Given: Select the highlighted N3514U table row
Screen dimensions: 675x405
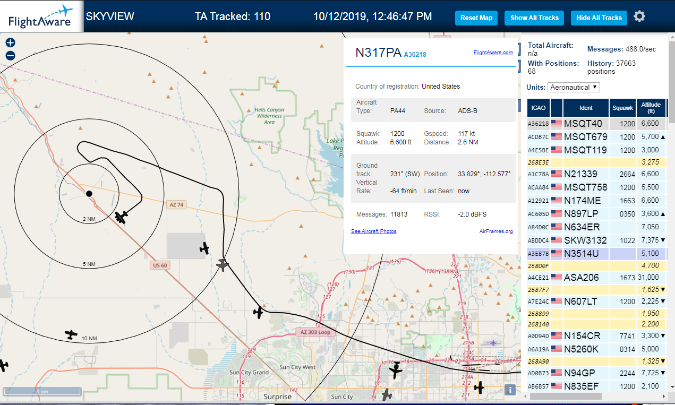Looking at the screenshot, I should [597, 254].
